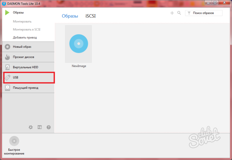Click the filter funnel icon in search box
The image size is (232, 160).
click(189, 13)
